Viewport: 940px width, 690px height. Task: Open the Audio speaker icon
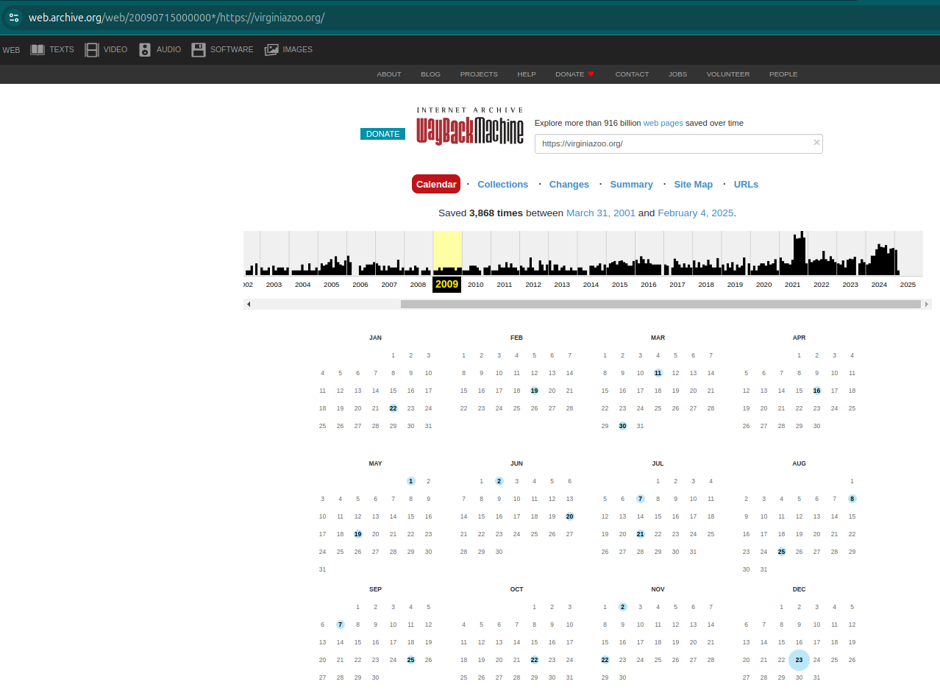tap(145, 50)
